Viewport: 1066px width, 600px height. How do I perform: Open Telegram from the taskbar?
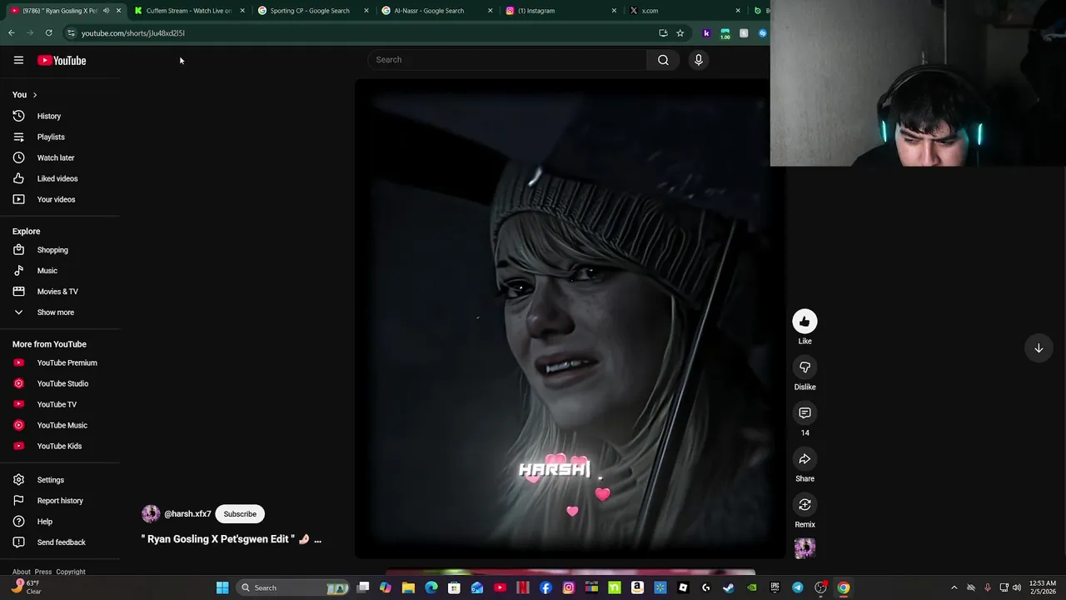pyautogui.click(x=798, y=587)
